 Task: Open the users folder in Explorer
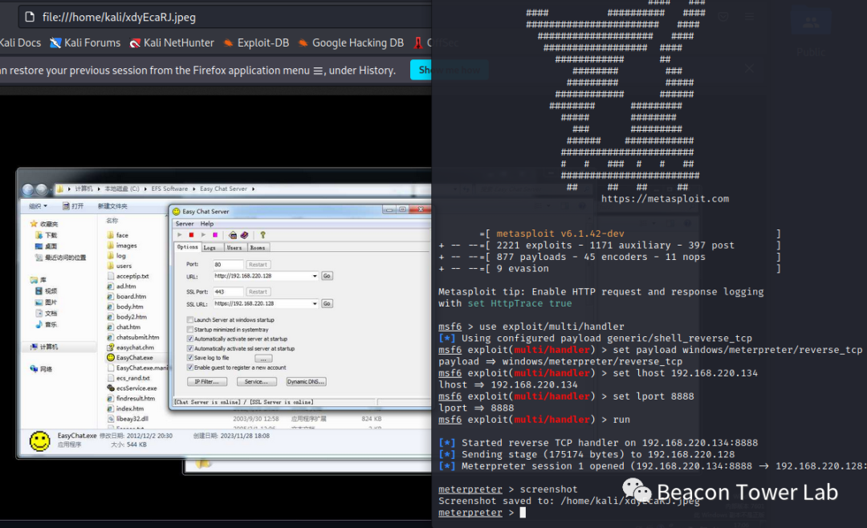[120, 266]
